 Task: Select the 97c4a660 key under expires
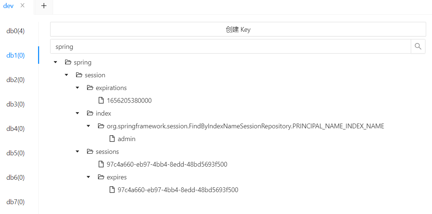point(178,190)
